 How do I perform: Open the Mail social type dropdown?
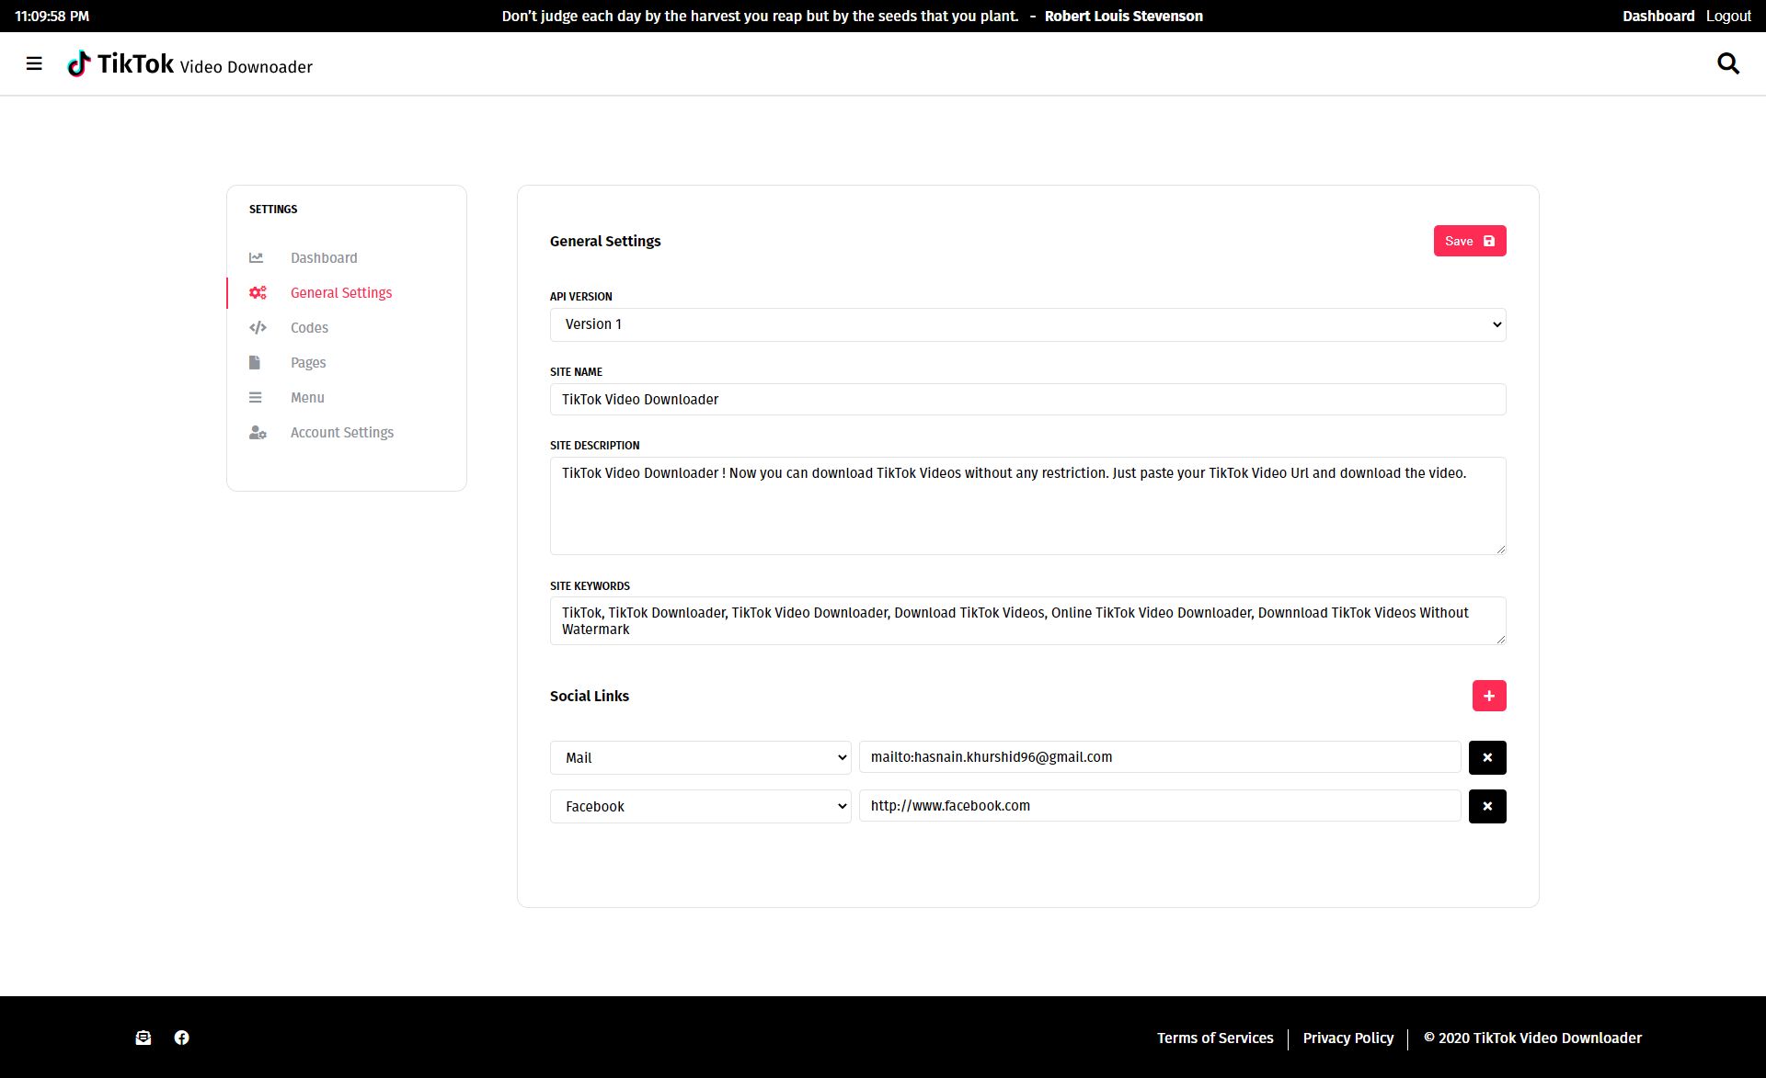(700, 757)
